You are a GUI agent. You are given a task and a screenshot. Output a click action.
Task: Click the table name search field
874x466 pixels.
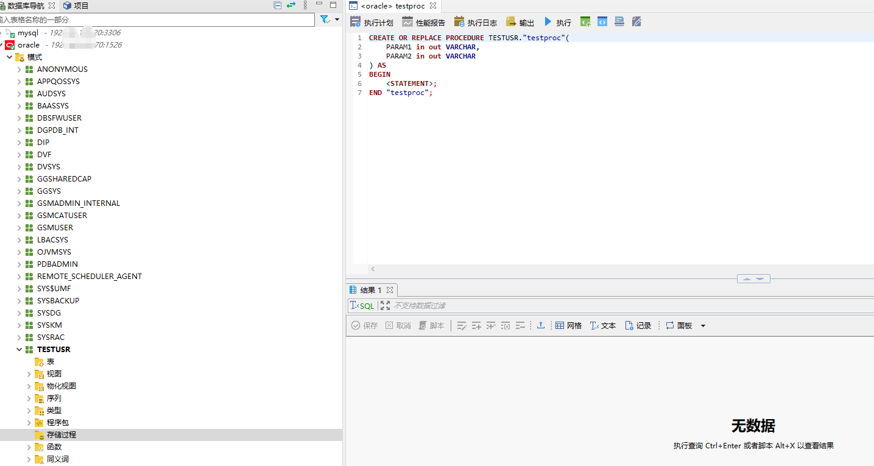pyautogui.click(x=158, y=19)
